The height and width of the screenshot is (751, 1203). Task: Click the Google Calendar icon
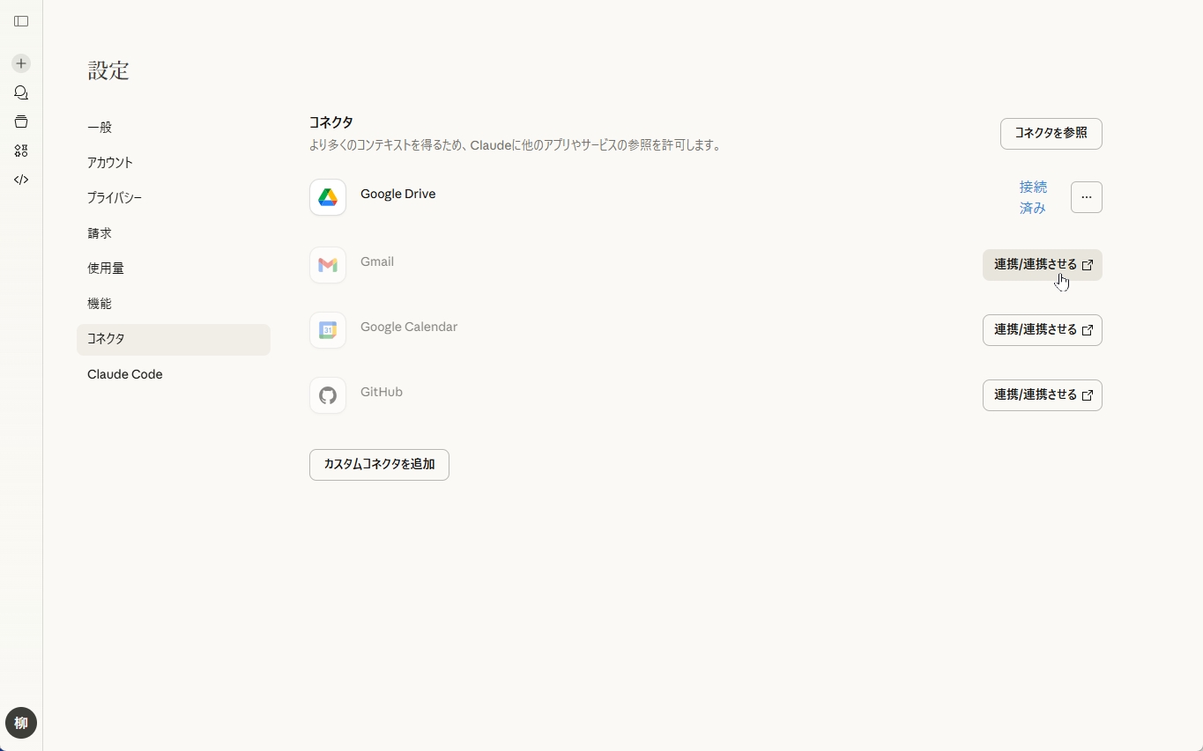click(x=327, y=330)
